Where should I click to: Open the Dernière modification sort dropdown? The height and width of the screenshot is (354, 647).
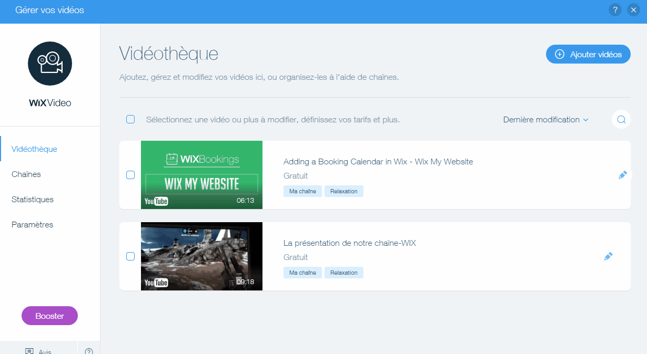pos(545,119)
